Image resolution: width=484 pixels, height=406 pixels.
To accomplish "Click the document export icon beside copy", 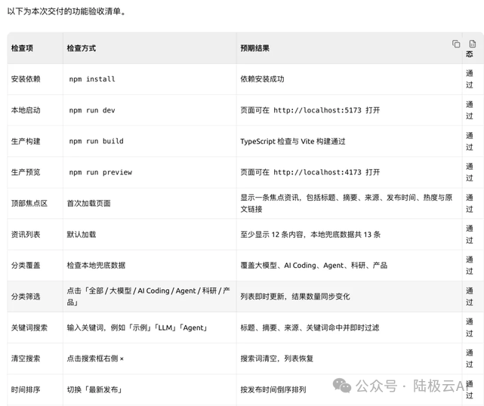I will tap(472, 44).
